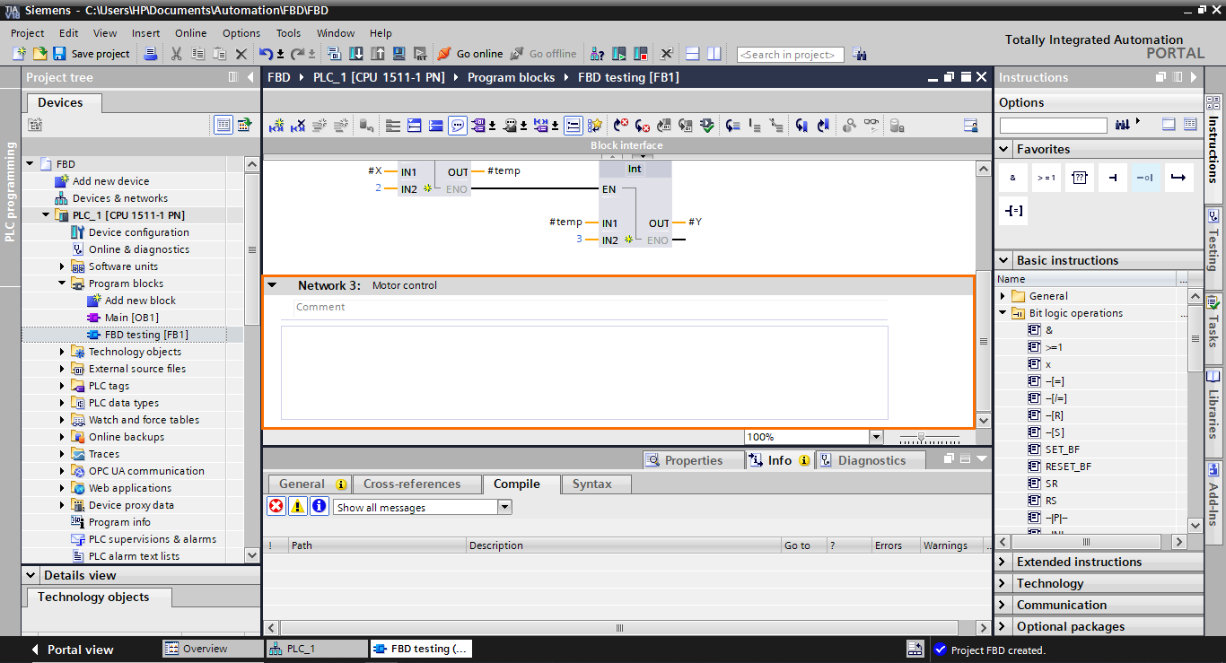The width and height of the screenshot is (1226, 663).
Task: Click the Search in project field
Action: 790,55
